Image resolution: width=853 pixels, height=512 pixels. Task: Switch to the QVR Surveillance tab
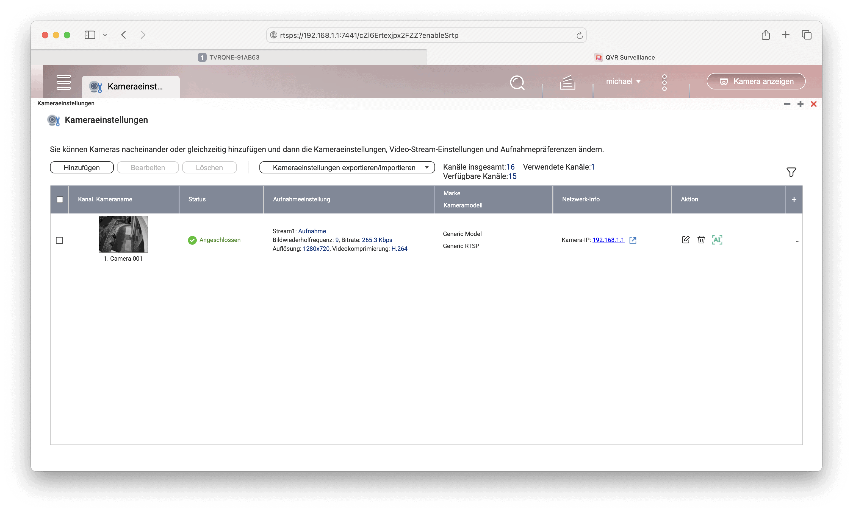[624, 57]
